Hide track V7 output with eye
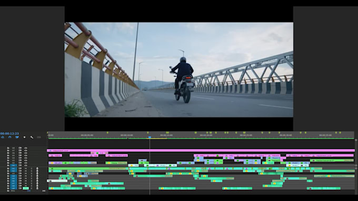 coord(26,151)
